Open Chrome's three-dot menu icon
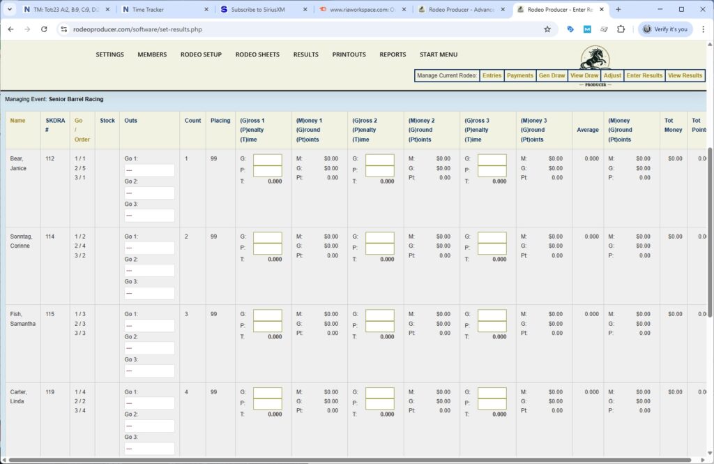Viewport: 714px width, 464px height. [x=704, y=30]
